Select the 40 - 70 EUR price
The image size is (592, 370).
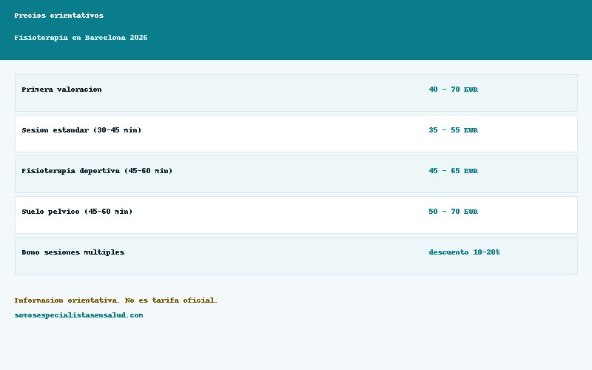coord(453,90)
